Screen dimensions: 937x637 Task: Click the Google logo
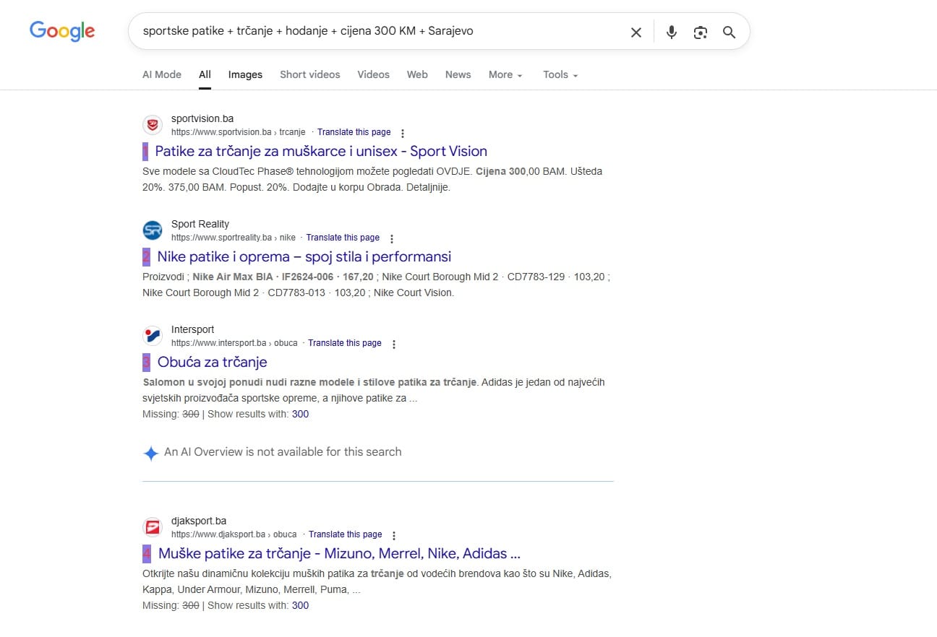(62, 31)
